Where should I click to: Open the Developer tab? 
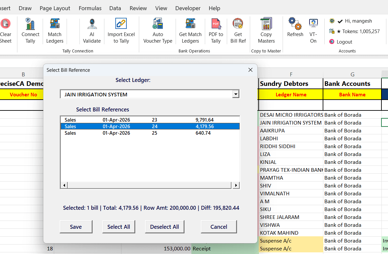click(x=188, y=8)
